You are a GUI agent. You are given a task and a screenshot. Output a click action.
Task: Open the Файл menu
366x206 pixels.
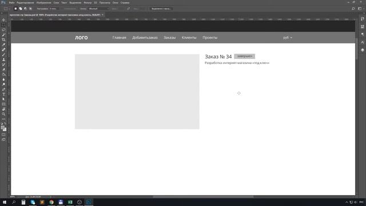tap(11, 2)
